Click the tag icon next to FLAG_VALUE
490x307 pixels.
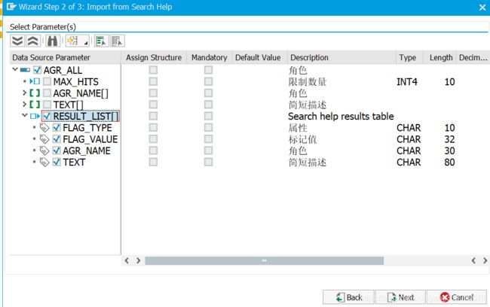(x=44, y=139)
